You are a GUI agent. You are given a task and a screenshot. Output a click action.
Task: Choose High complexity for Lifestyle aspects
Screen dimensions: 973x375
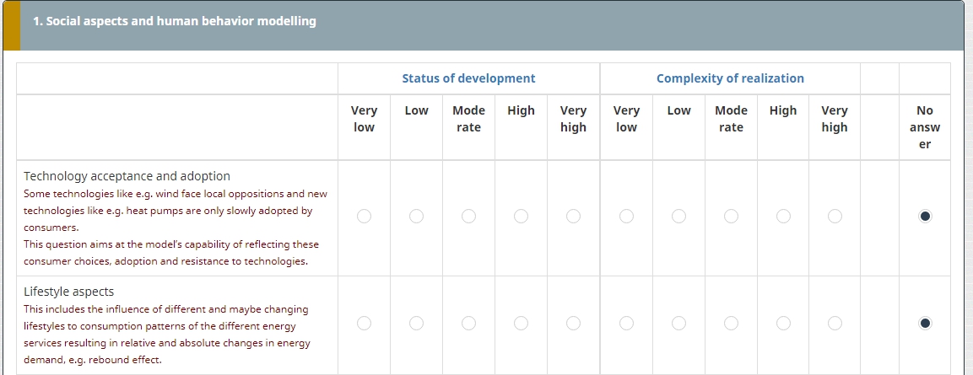click(x=783, y=323)
